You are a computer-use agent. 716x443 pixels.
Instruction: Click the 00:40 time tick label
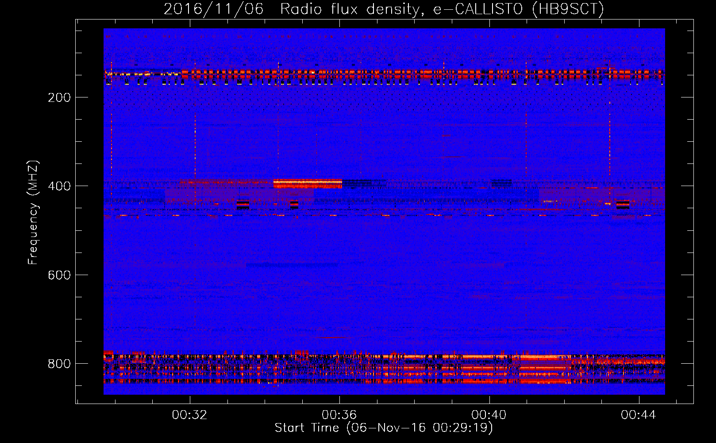click(489, 415)
